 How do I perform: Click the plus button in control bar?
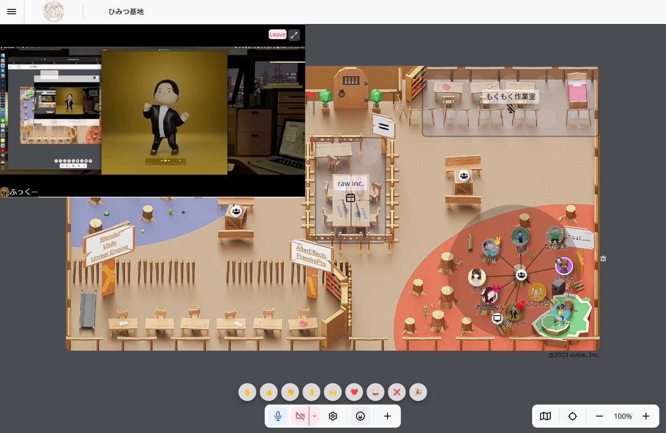[x=387, y=416]
